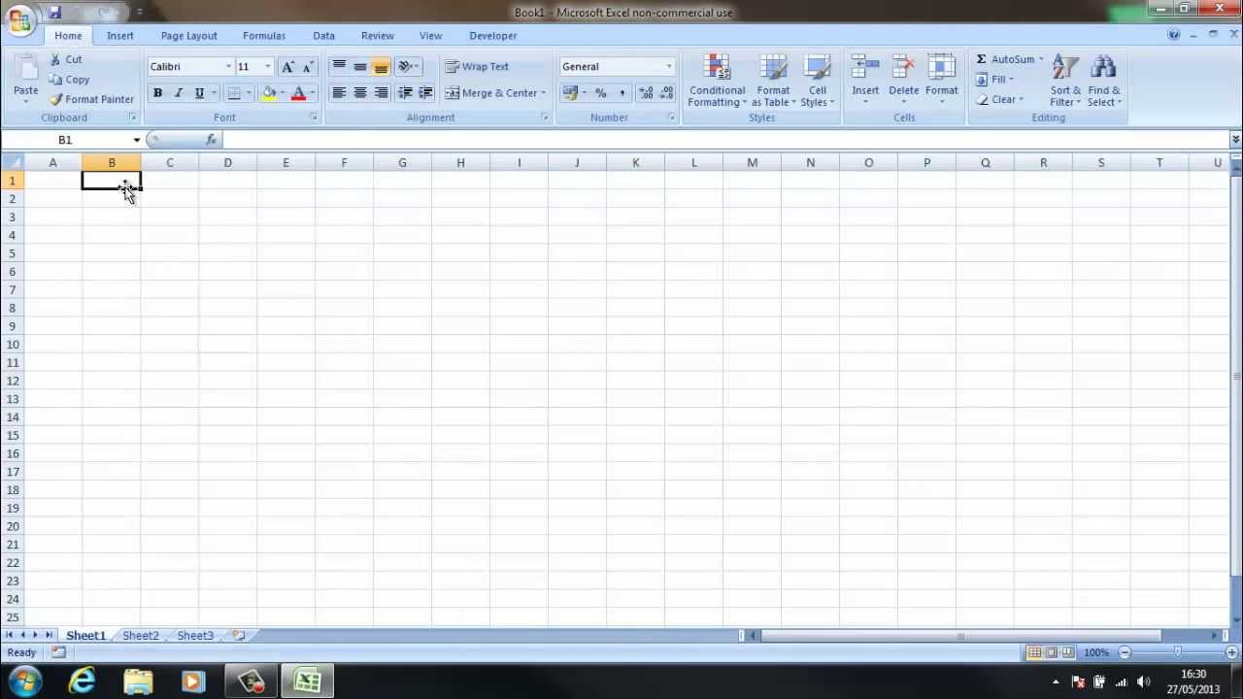Open Sort & Filter options
This screenshot has height=699, width=1243.
coord(1065,81)
